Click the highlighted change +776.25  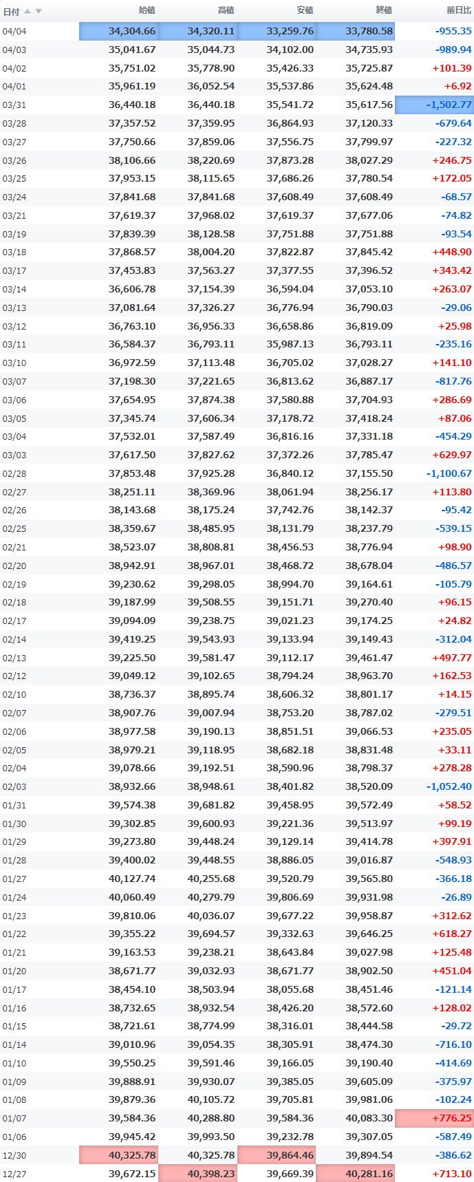click(x=435, y=1118)
